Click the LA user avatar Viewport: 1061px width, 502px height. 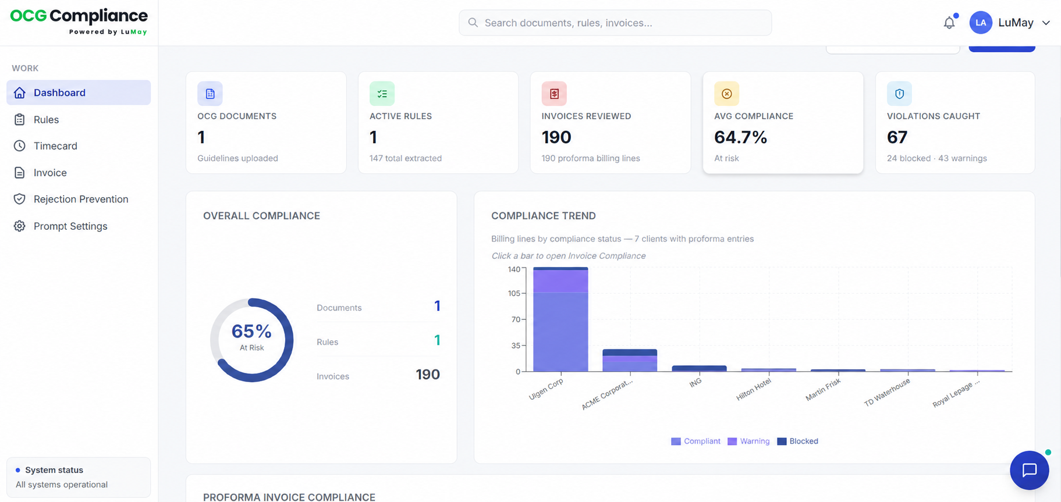tap(981, 23)
